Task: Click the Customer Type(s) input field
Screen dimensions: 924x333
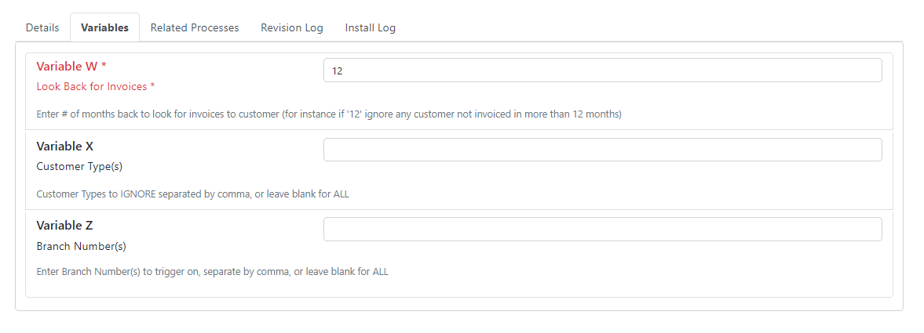Action: click(602, 150)
